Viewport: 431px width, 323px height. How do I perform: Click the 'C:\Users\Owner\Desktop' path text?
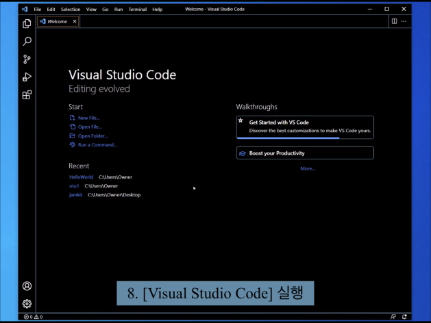pyautogui.click(x=114, y=195)
